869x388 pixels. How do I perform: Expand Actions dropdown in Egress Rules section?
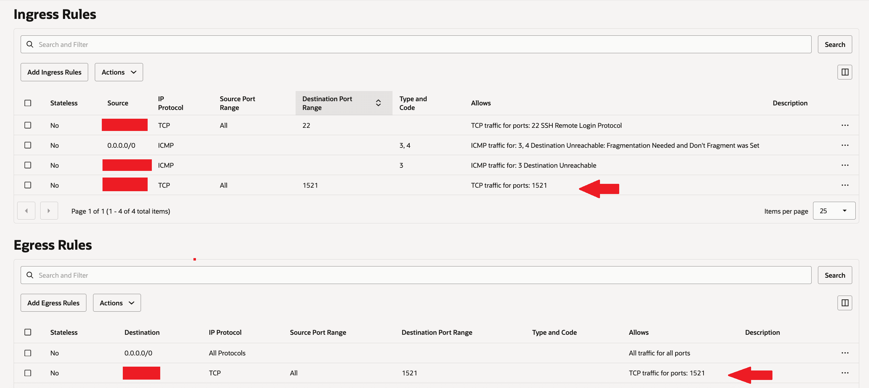click(117, 303)
